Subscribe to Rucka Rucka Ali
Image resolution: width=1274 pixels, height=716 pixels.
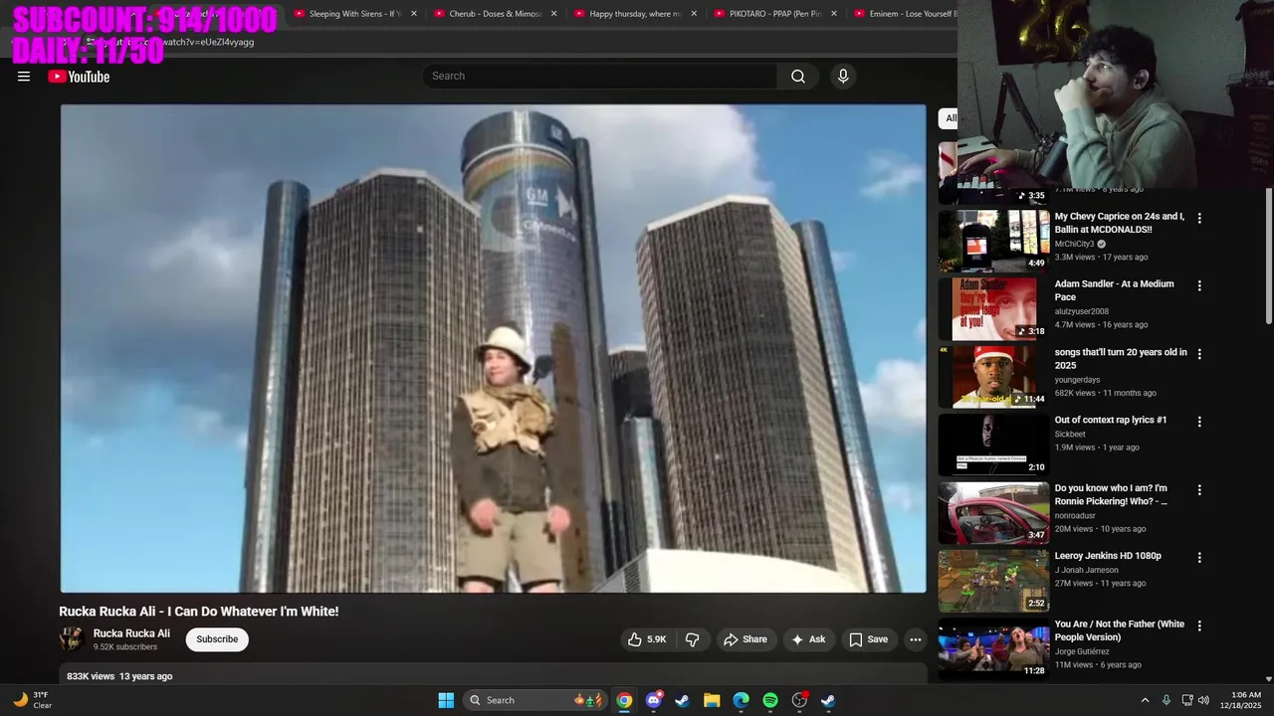pos(217,639)
